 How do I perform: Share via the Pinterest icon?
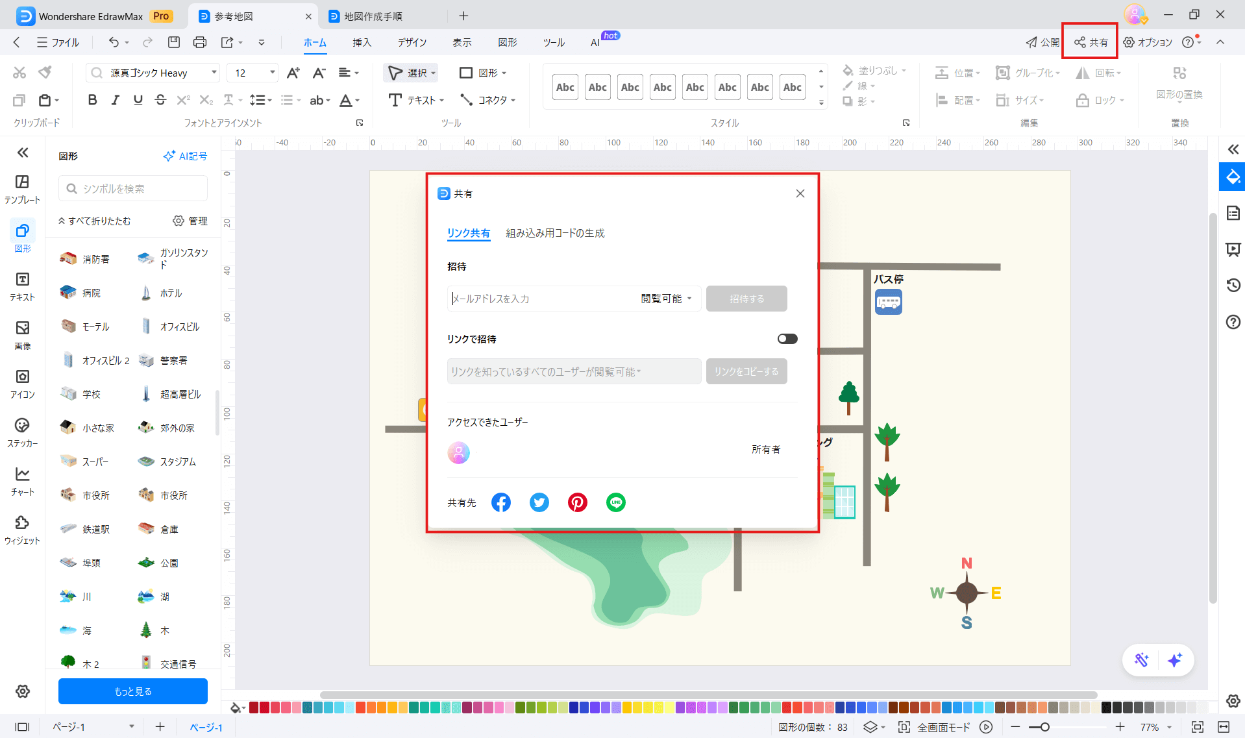click(577, 502)
